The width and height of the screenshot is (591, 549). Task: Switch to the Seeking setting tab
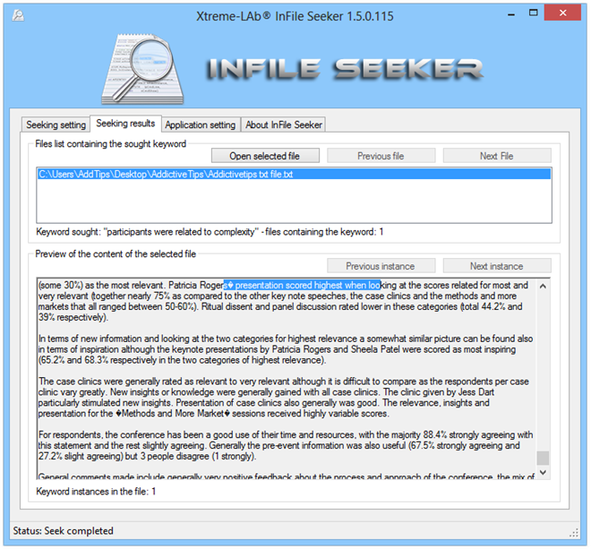point(56,124)
